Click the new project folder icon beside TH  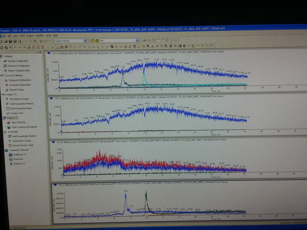[x=92, y=41]
